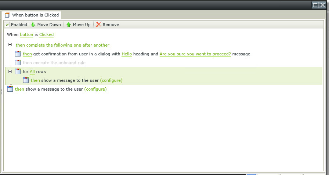Open 'then complete the following one after another' link

[62, 45]
